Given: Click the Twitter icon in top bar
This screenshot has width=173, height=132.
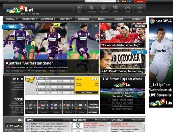Looking at the screenshot, I should pos(130,1).
